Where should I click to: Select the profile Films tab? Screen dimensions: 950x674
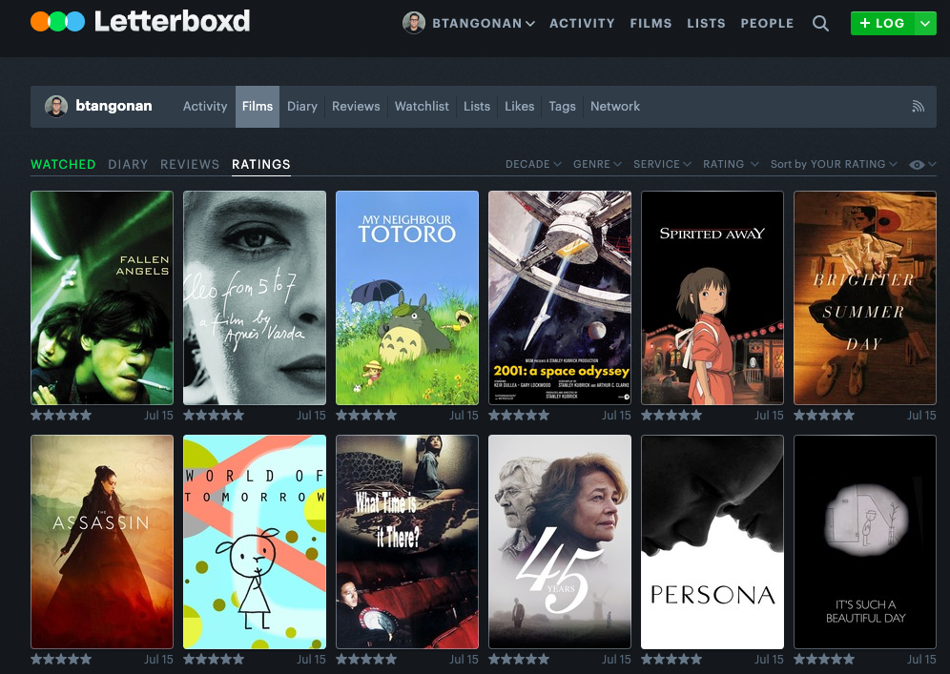pos(258,107)
